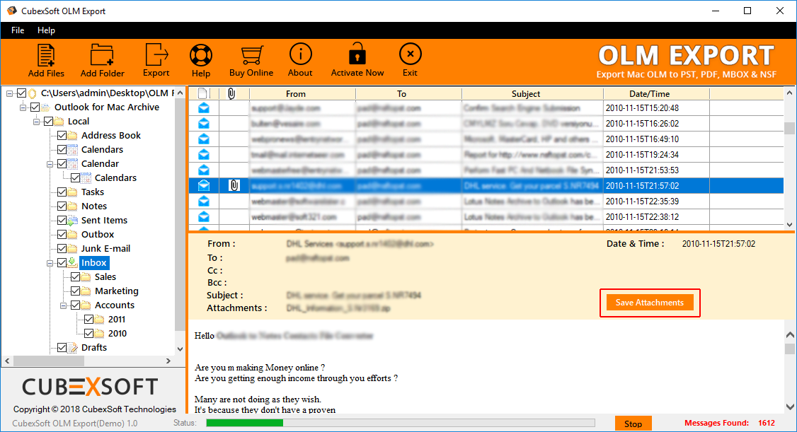The width and height of the screenshot is (797, 432).
Task: Toggle the Junk E-mail checkbox
Action: pos(62,249)
